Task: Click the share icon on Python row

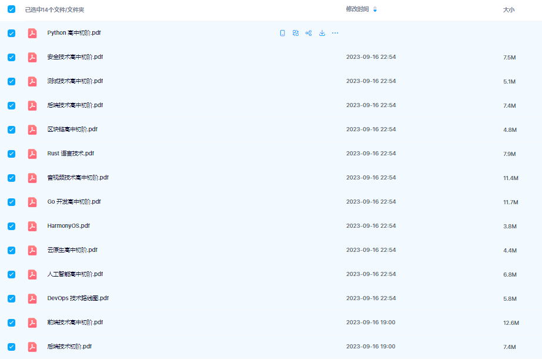Action: [309, 33]
